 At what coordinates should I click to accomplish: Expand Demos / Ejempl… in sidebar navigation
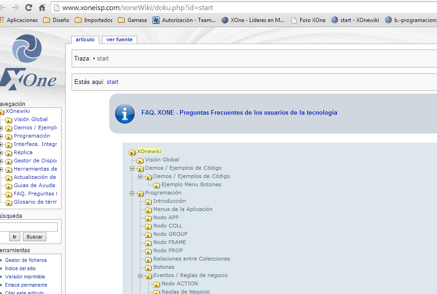(1, 128)
